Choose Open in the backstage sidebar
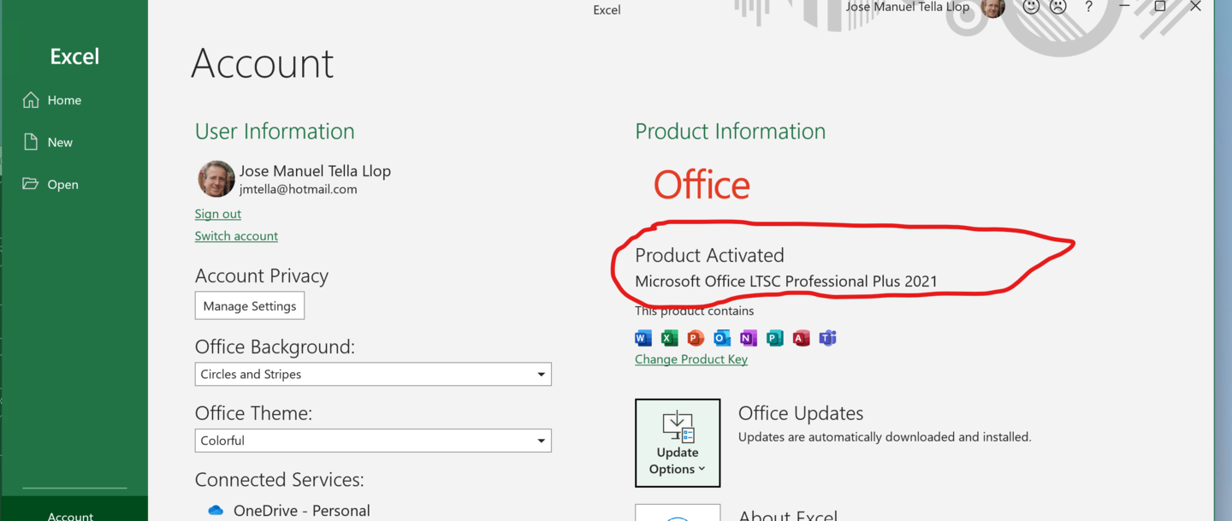 pos(62,184)
